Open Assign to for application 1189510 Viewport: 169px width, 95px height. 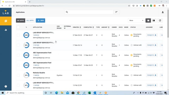[152, 65]
